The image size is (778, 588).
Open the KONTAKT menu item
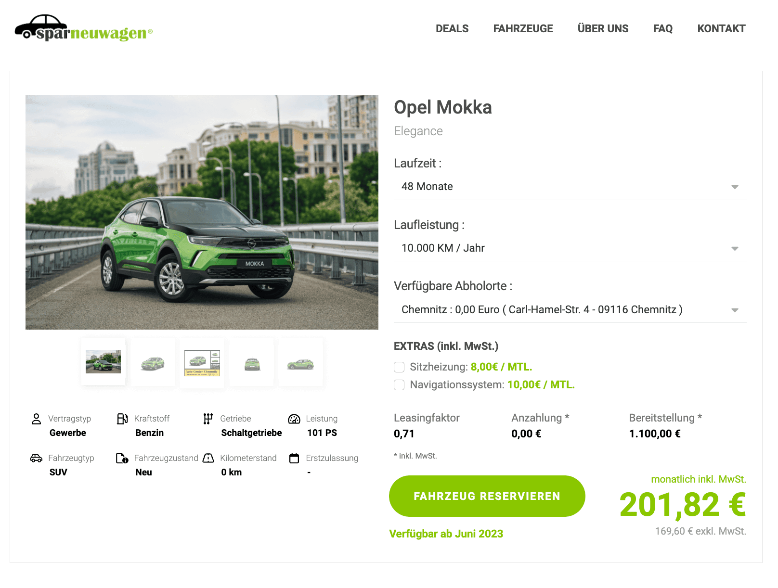[x=721, y=28]
